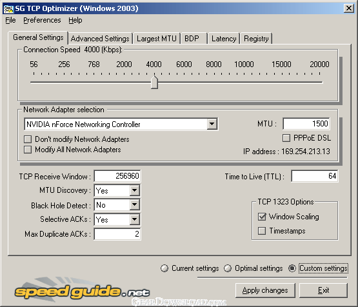Switch to the Advanced Settings tab
358x307 pixels.
(100, 39)
